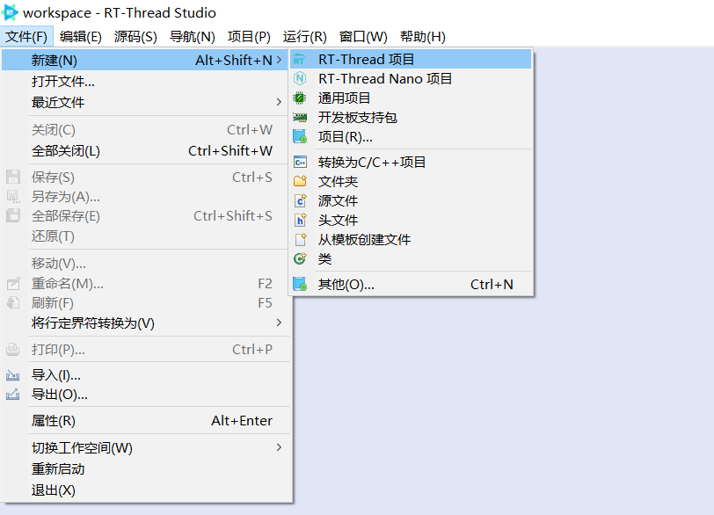
Task: Open the 编辑(E) menu
Action: pos(81,36)
